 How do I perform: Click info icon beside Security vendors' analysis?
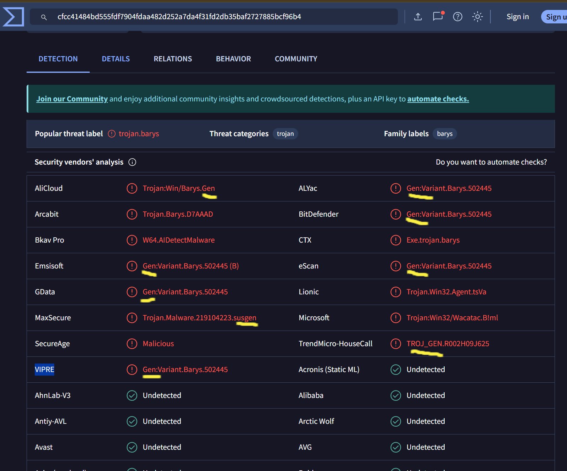click(x=132, y=162)
